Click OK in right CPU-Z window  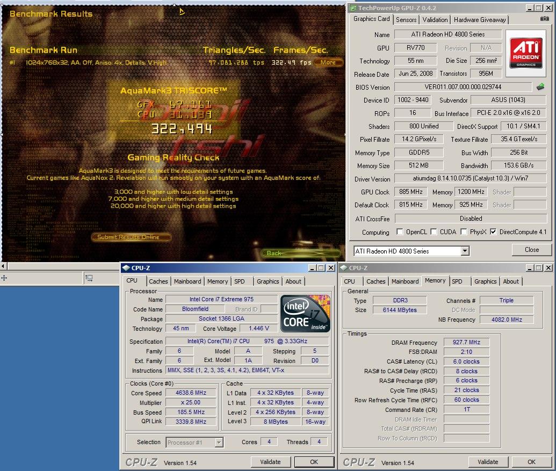531,462
